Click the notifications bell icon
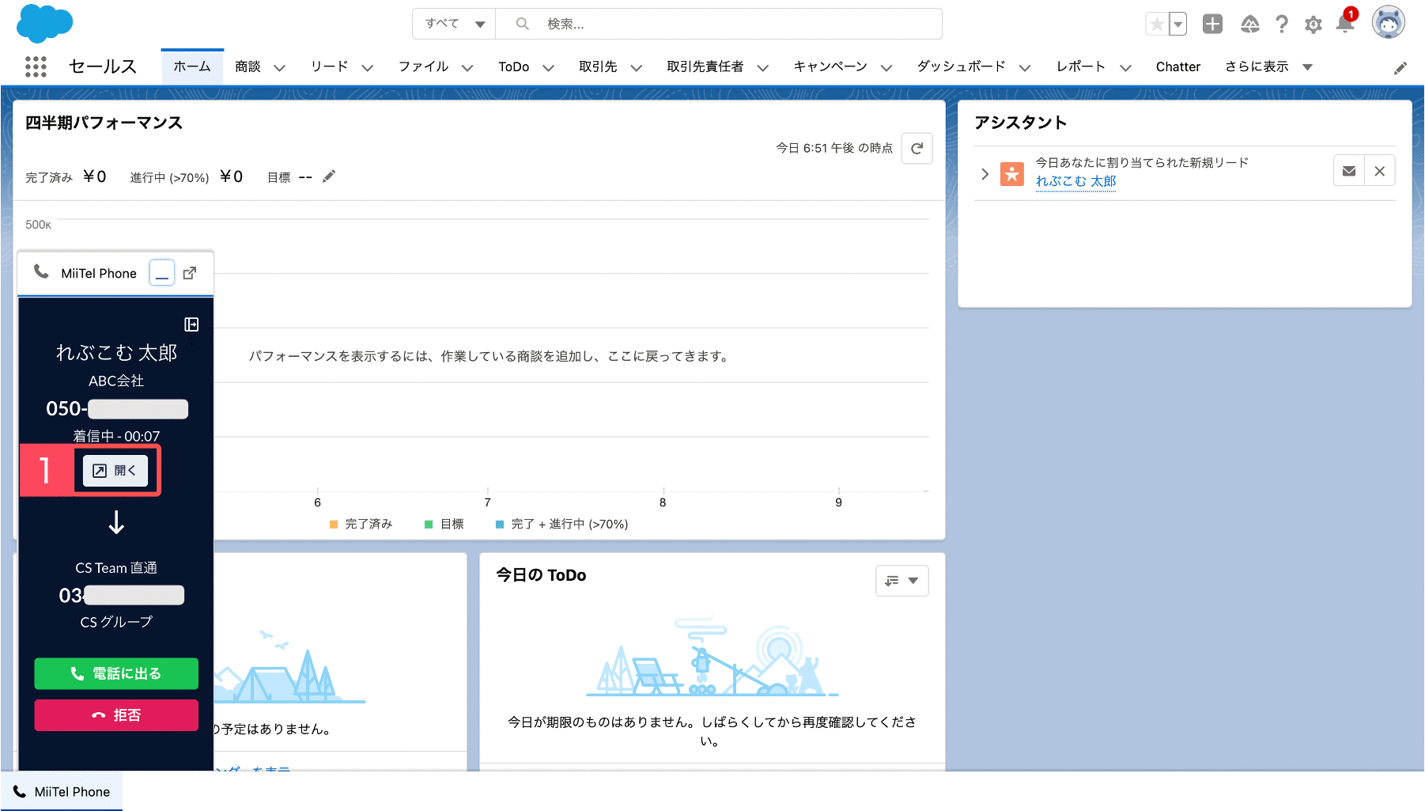The image size is (1425, 811). click(x=1344, y=24)
